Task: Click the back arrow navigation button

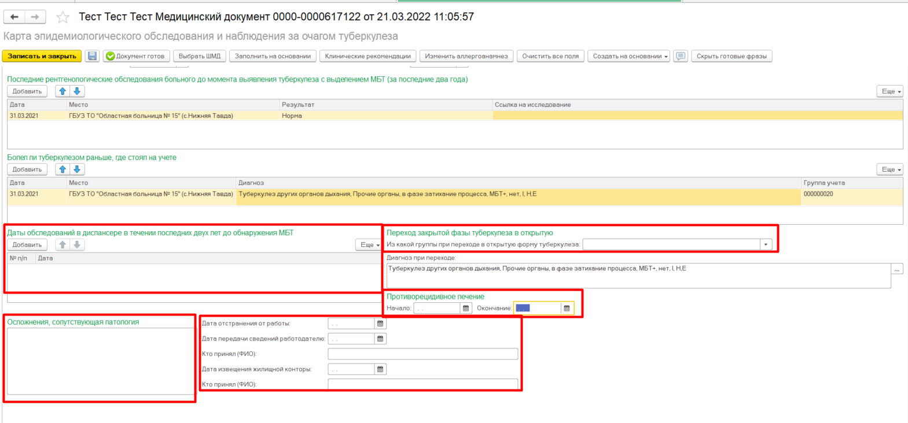Action: [14, 17]
